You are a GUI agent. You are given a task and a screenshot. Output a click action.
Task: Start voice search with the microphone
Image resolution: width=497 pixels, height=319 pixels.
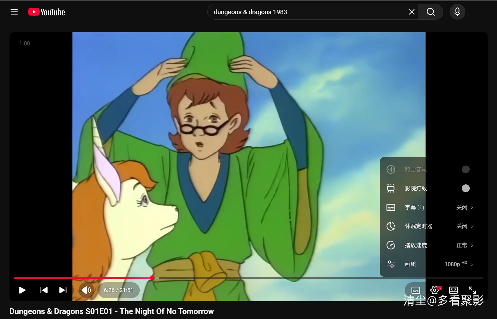pos(457,12)
